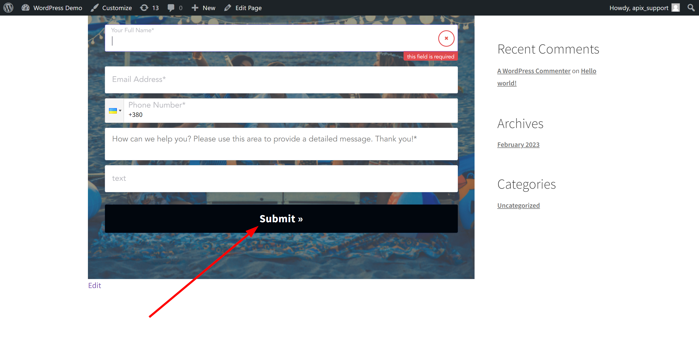This screenshot has height=344, width=699.
Task: Open the Uncategorized category link
Action: click(x=519, y=205)
